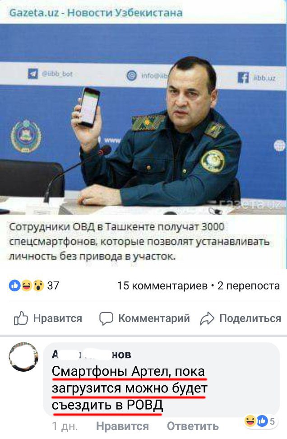View the 2 перепоста shares
This screenshot has height=439, width=287.
pos(248,285)
